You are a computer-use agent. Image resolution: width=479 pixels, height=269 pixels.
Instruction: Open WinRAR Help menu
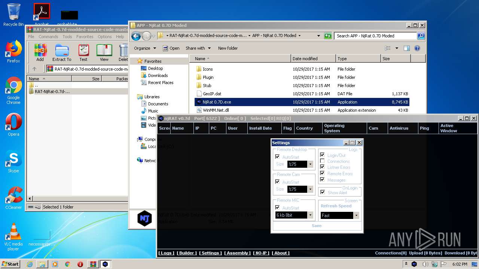pos(120,37)
